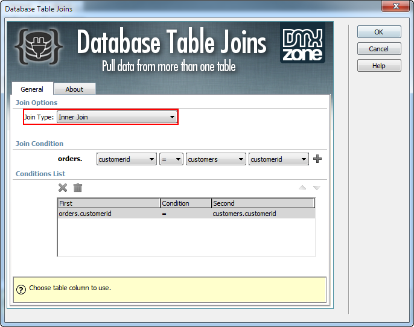This screenshot has width=414, height=327.
Task: Click the First column header
Action: [x=109, y=203]
